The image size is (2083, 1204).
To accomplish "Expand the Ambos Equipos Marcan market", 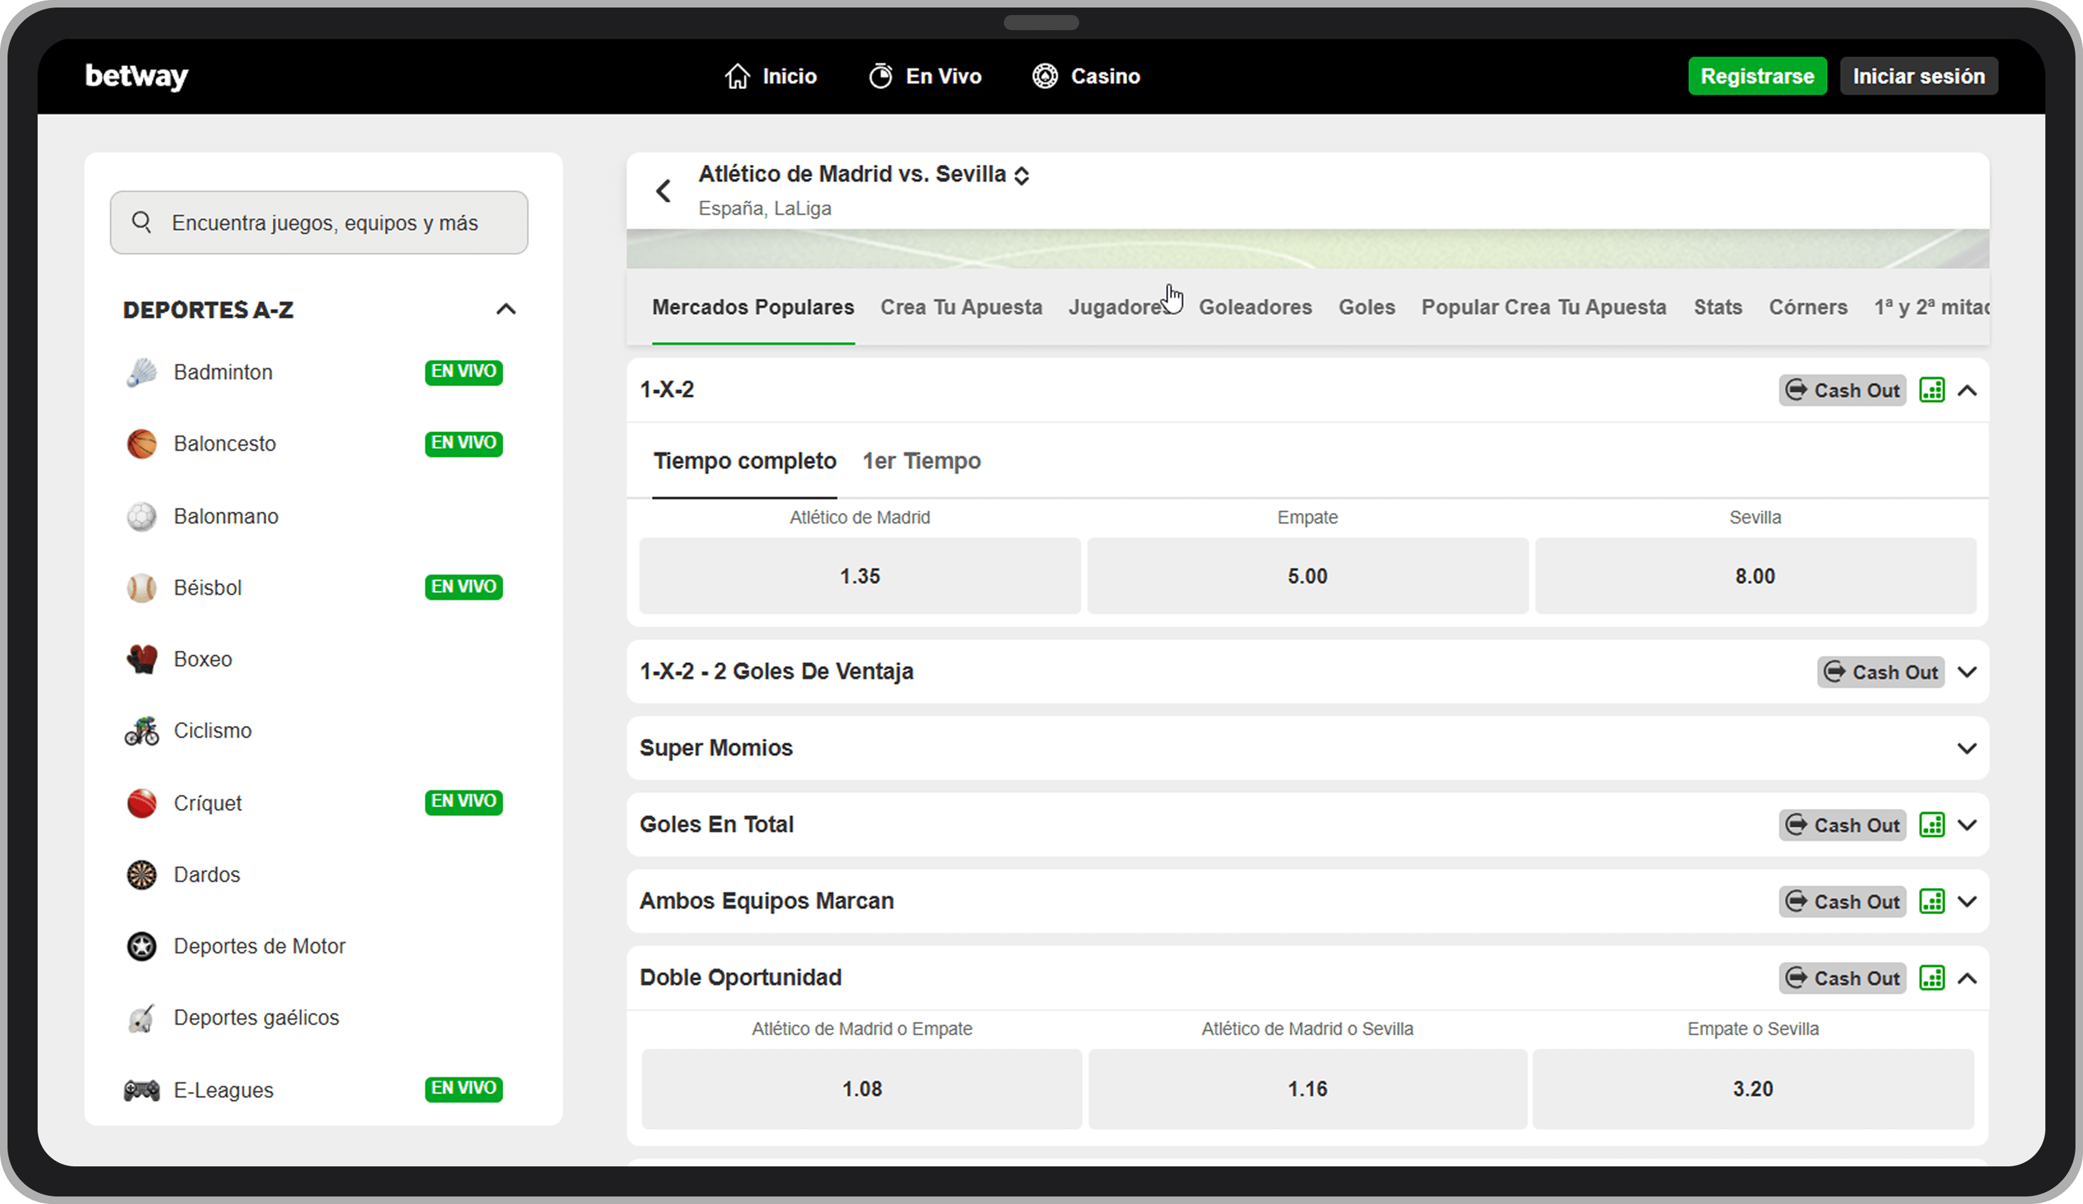I will click(x=1968, y=900).
